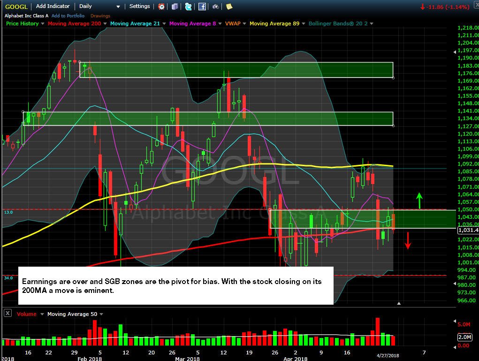Open the Add Indicator menu
The height and width of the screenshot is (361, 479).
point(53,6)
